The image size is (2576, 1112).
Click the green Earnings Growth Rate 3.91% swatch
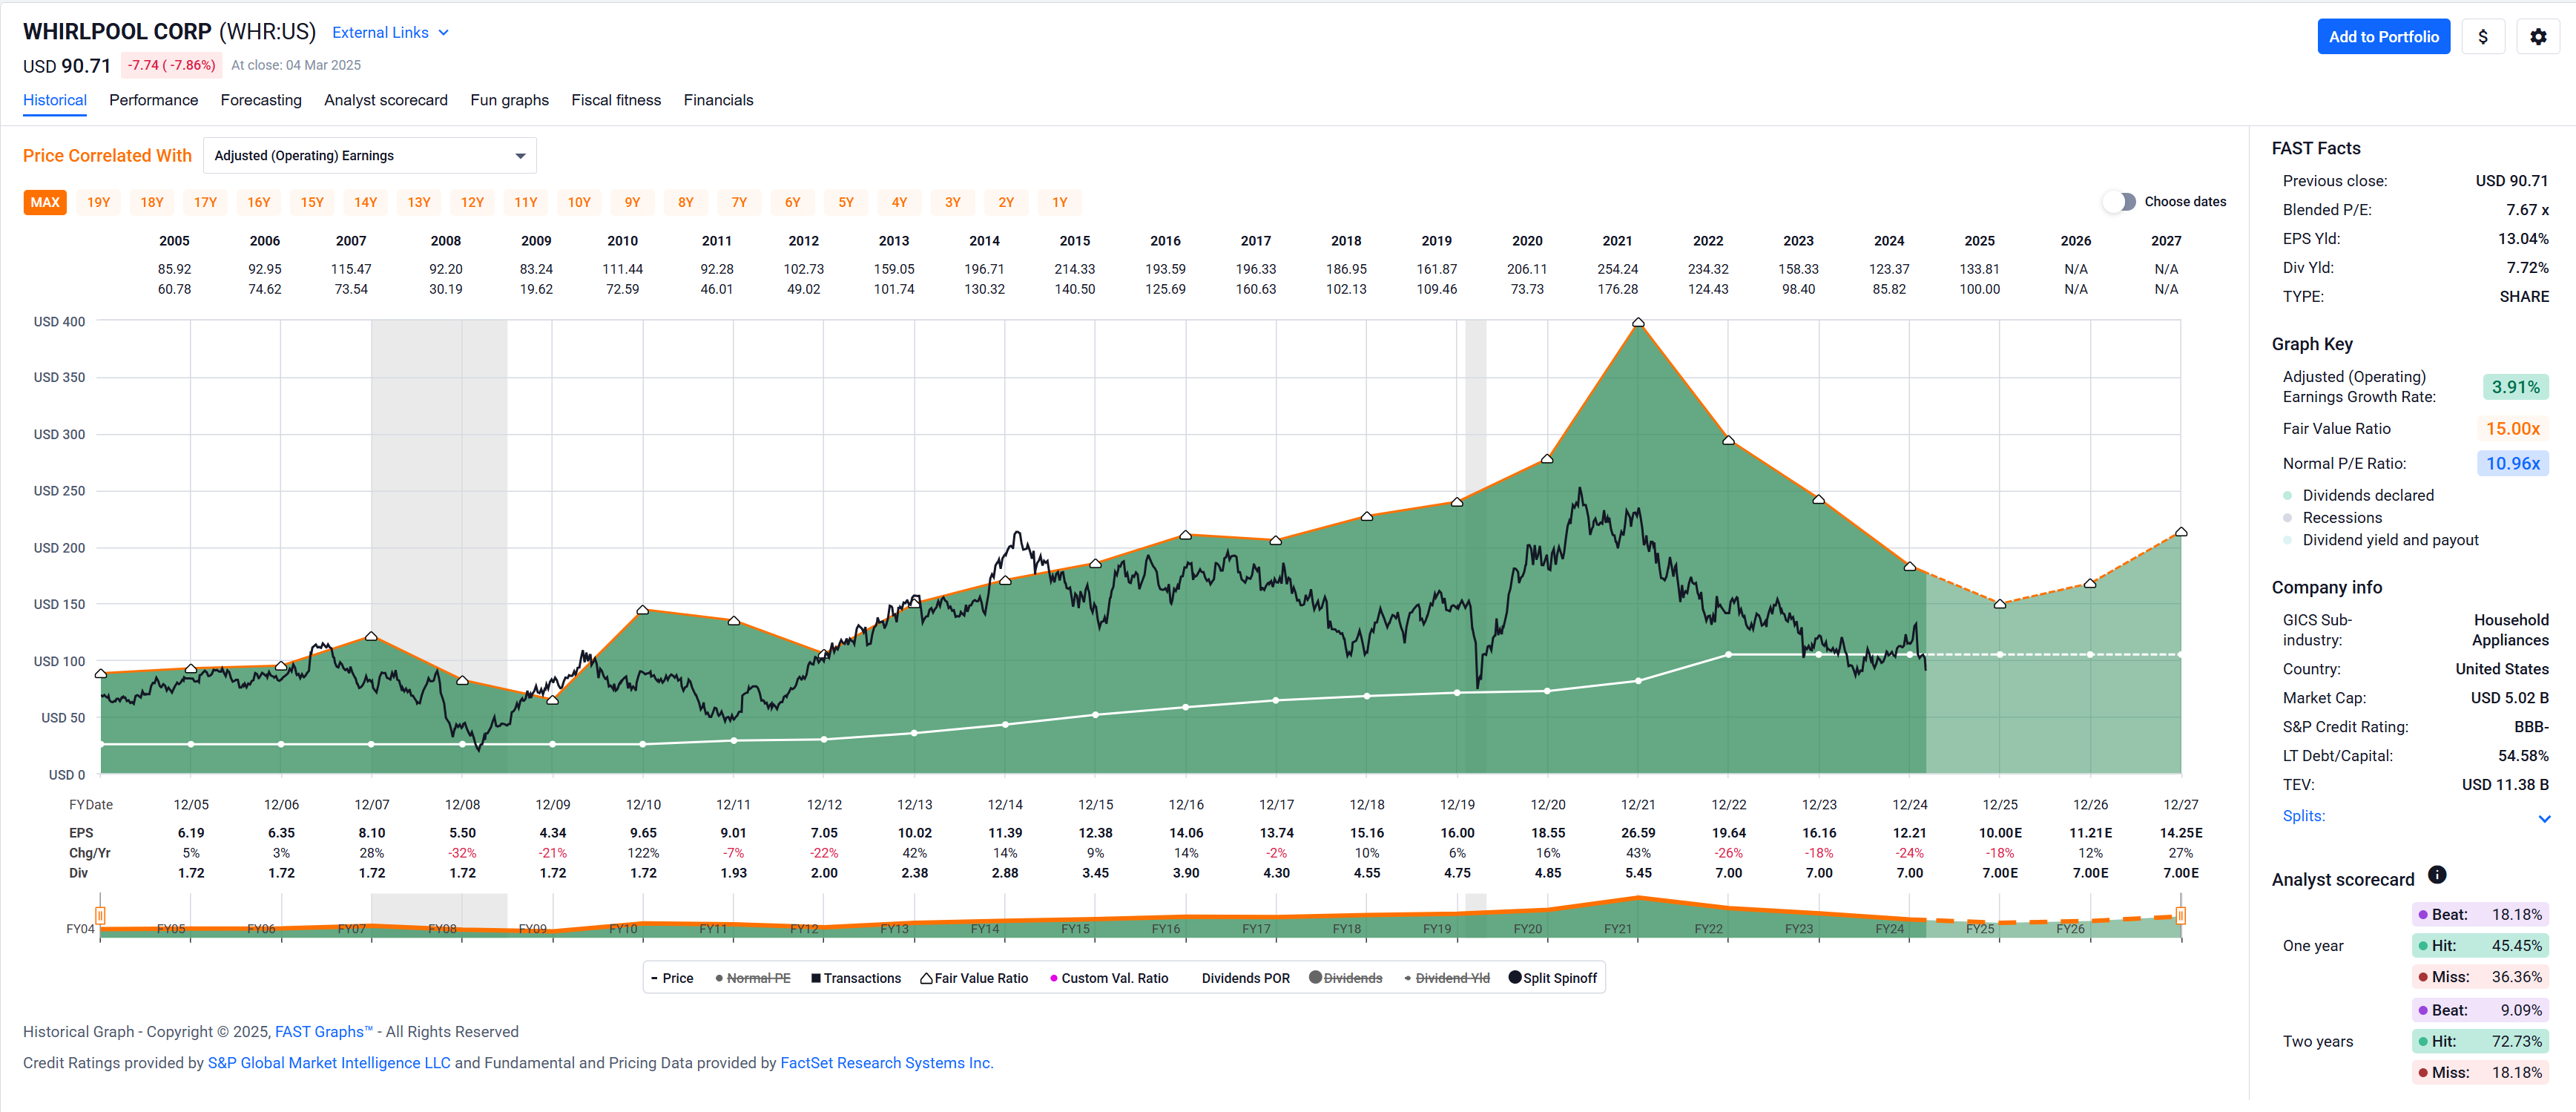point(2515,387)
